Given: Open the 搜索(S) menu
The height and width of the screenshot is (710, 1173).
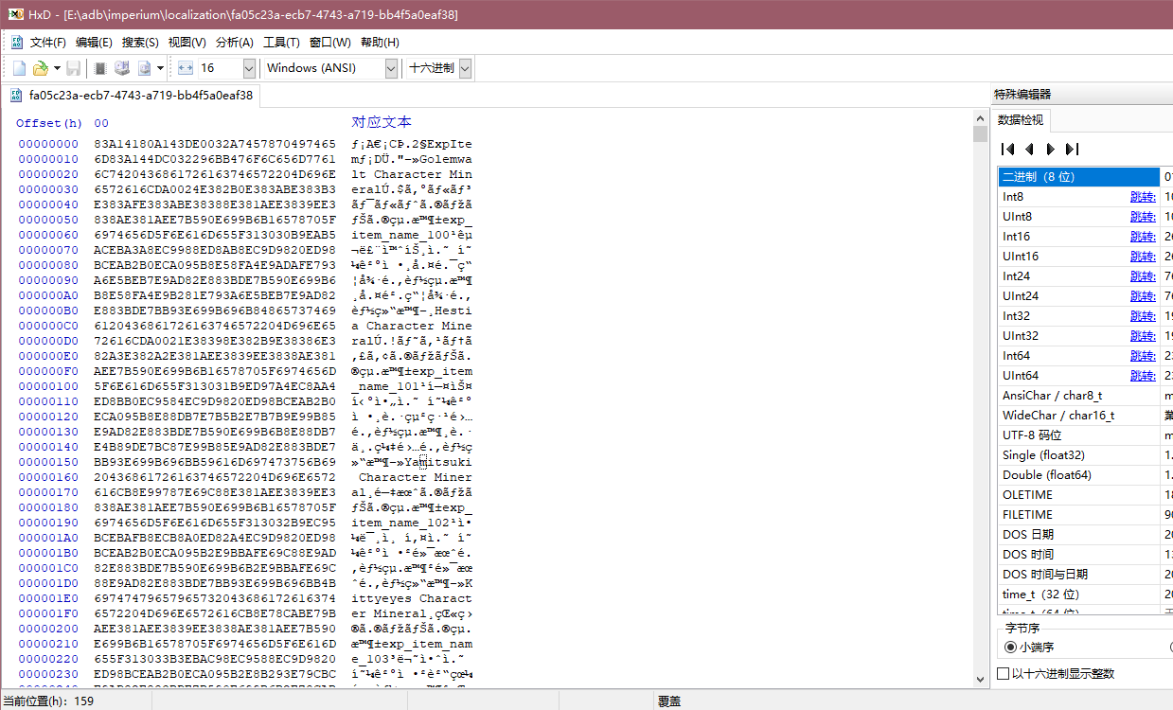Looking at the screenshot, I should tap(140, 43).
